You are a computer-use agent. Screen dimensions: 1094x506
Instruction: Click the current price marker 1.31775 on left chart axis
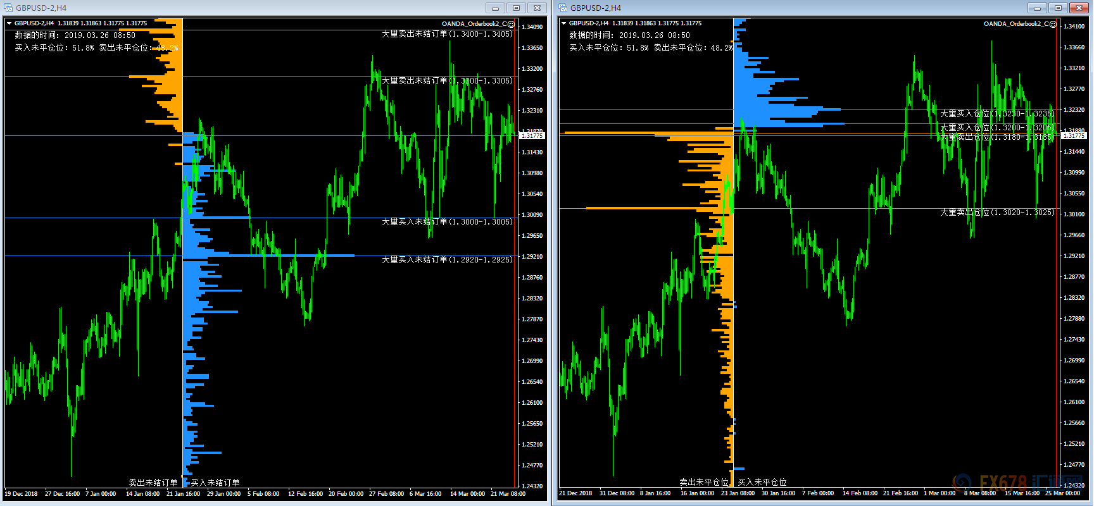point(532,136)
